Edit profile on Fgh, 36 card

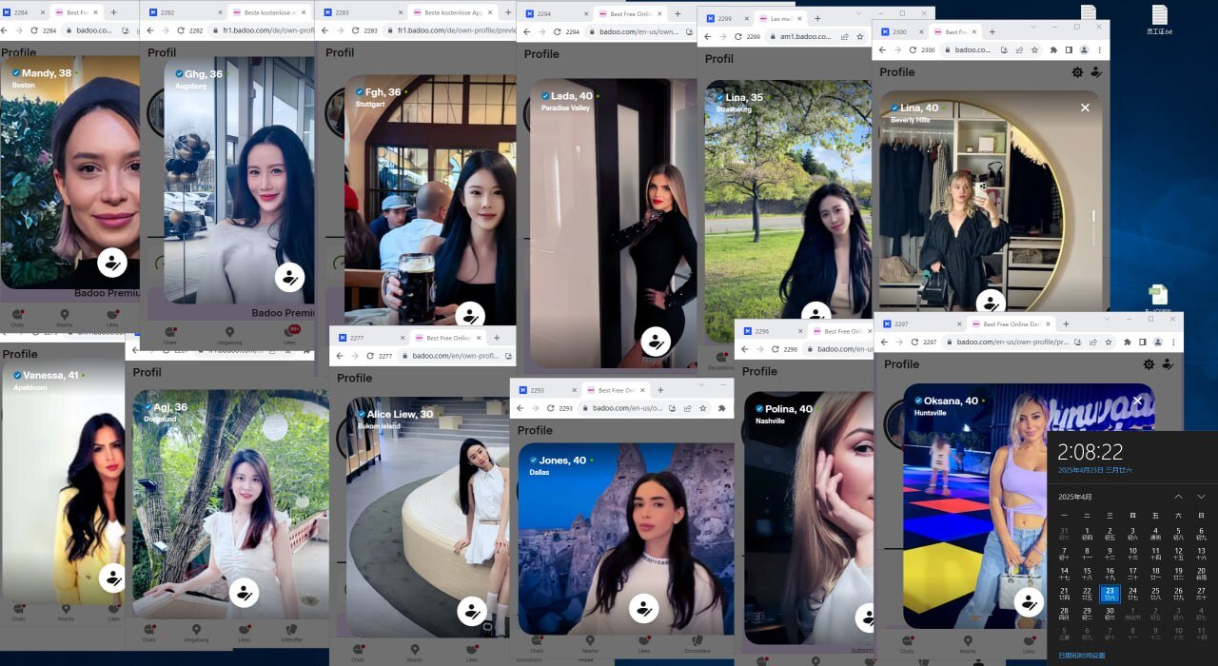coord(470,315)
